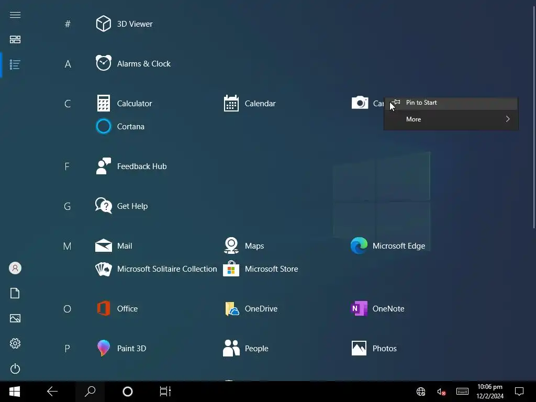Click the muted volume tray icon
This screenshot has height=402, width=536.
click(x=441, y=392)
